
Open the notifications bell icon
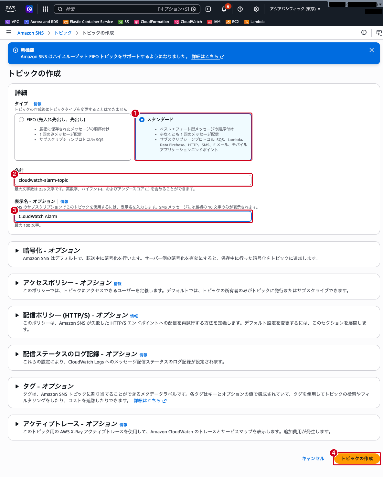click(224, 9)
